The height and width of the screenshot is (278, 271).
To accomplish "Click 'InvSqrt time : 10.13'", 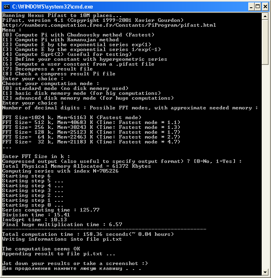I will (34, 220).
